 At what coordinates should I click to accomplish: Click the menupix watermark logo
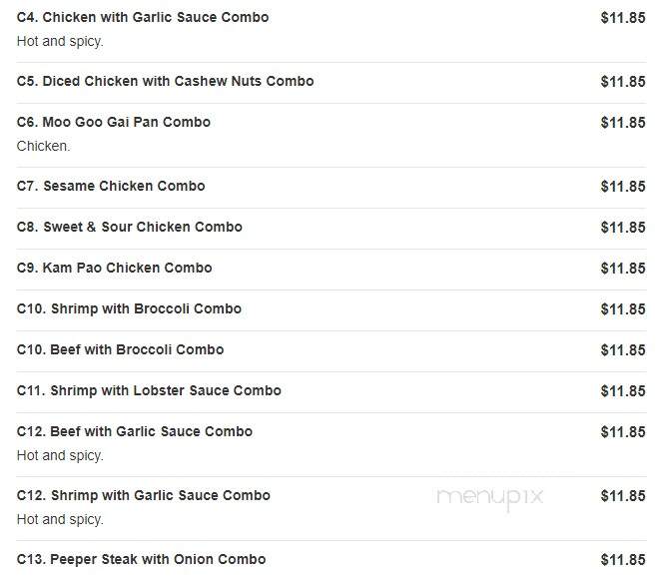click(490, 497)
